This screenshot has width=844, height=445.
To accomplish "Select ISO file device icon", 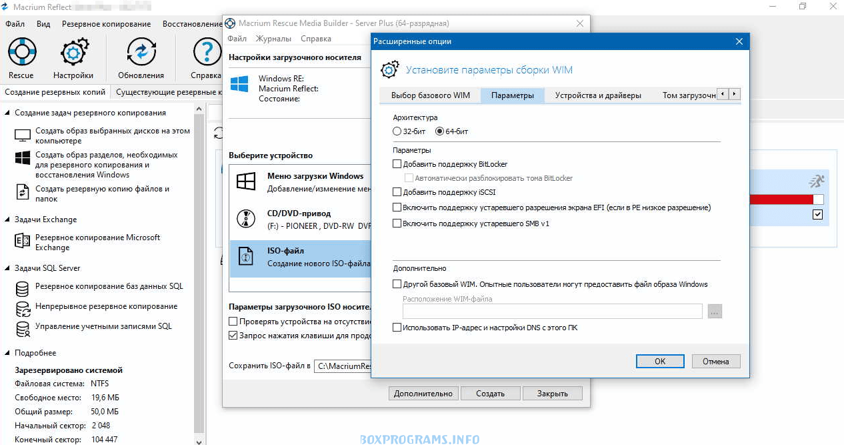I will click(246, 257).
